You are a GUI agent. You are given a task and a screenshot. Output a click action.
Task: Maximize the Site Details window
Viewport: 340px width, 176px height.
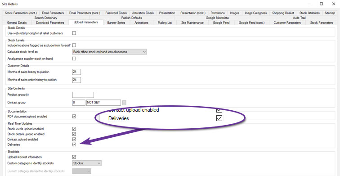coord(322,4)
